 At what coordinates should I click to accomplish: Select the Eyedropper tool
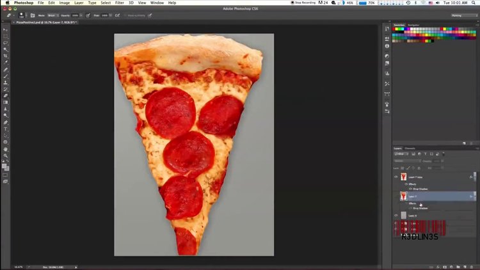[x=6, y=63]
